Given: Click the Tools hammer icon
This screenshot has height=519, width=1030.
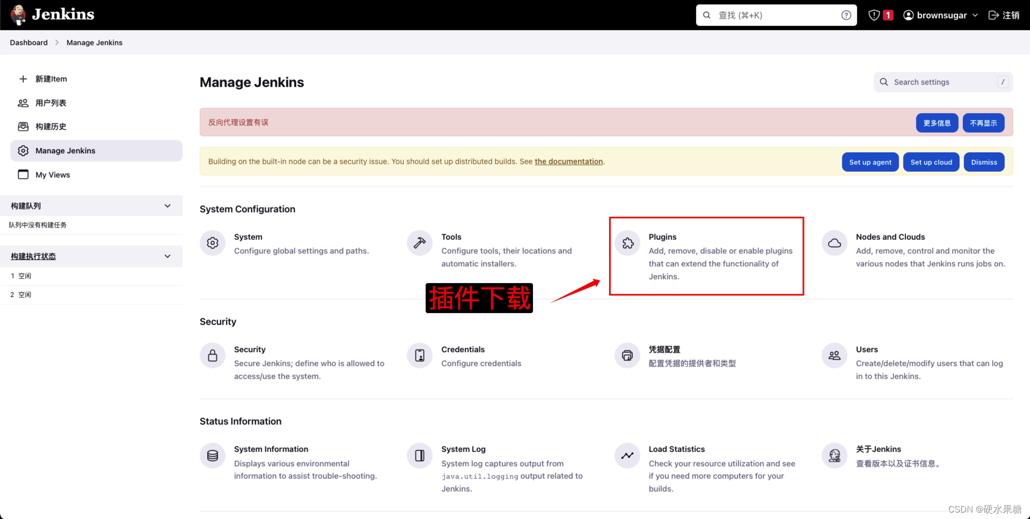Looking at the screenshot, I should coord(420,243).
